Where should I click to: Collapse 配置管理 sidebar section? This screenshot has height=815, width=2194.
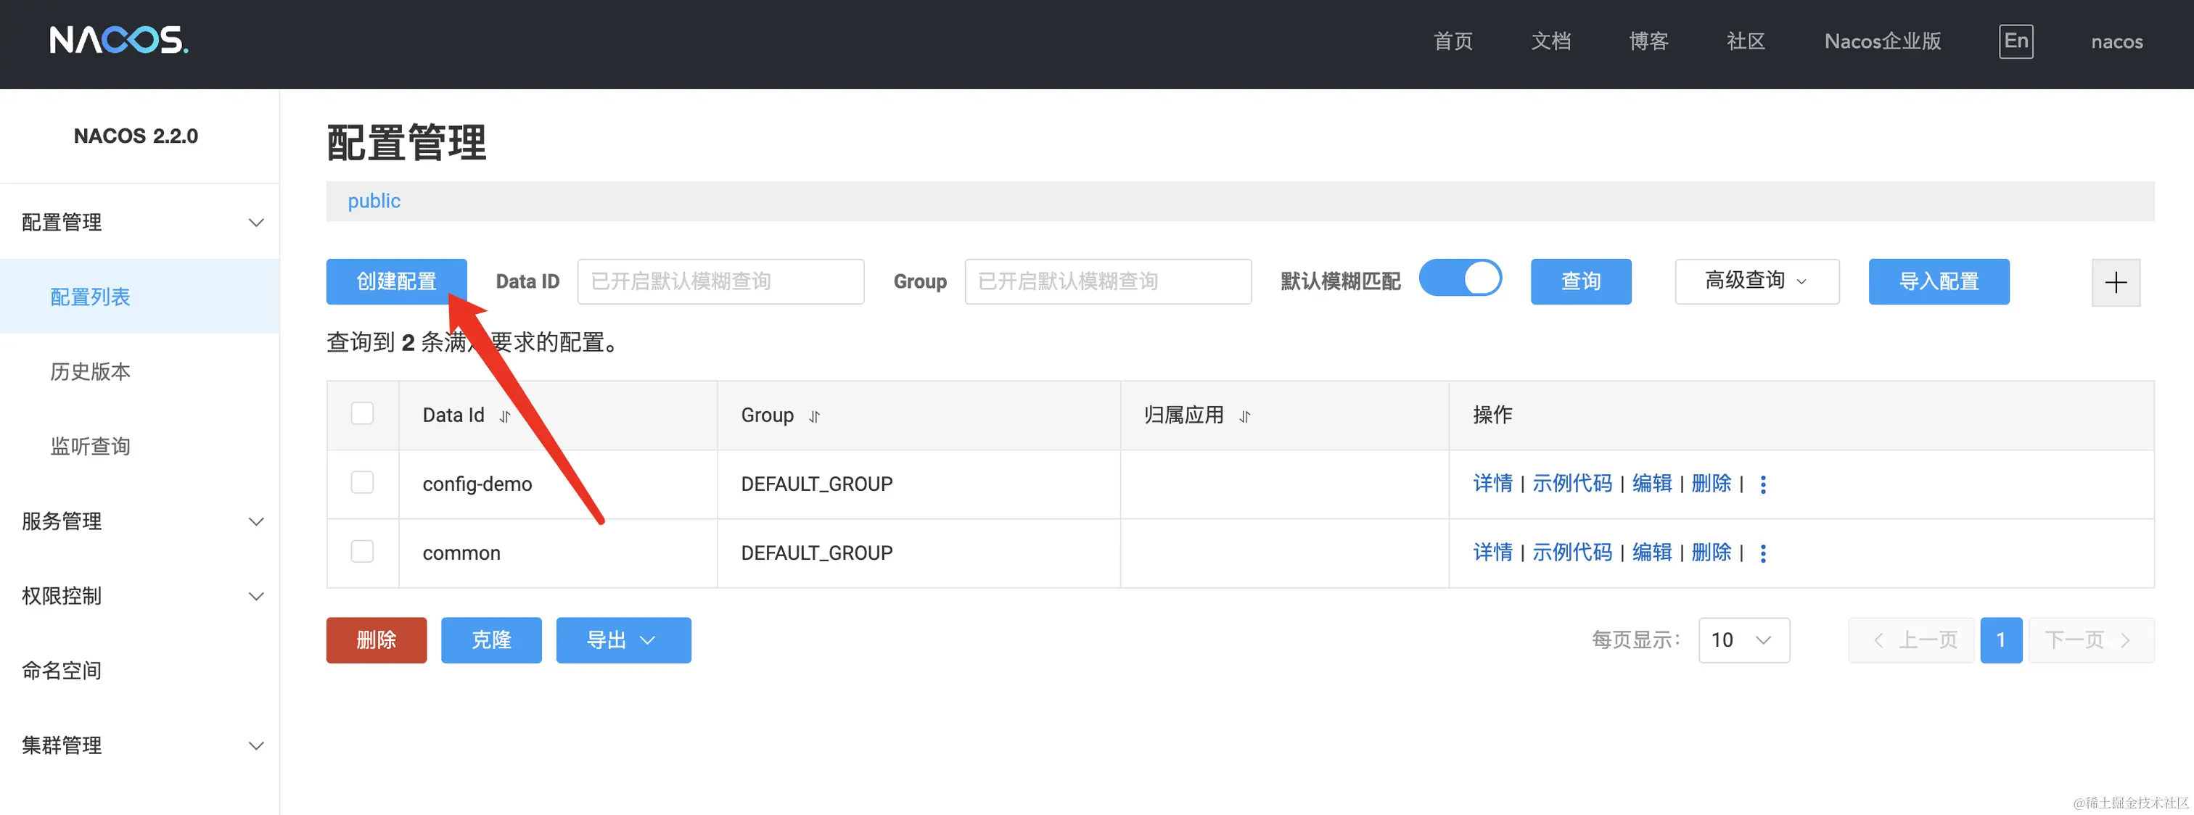click(140, 223)
